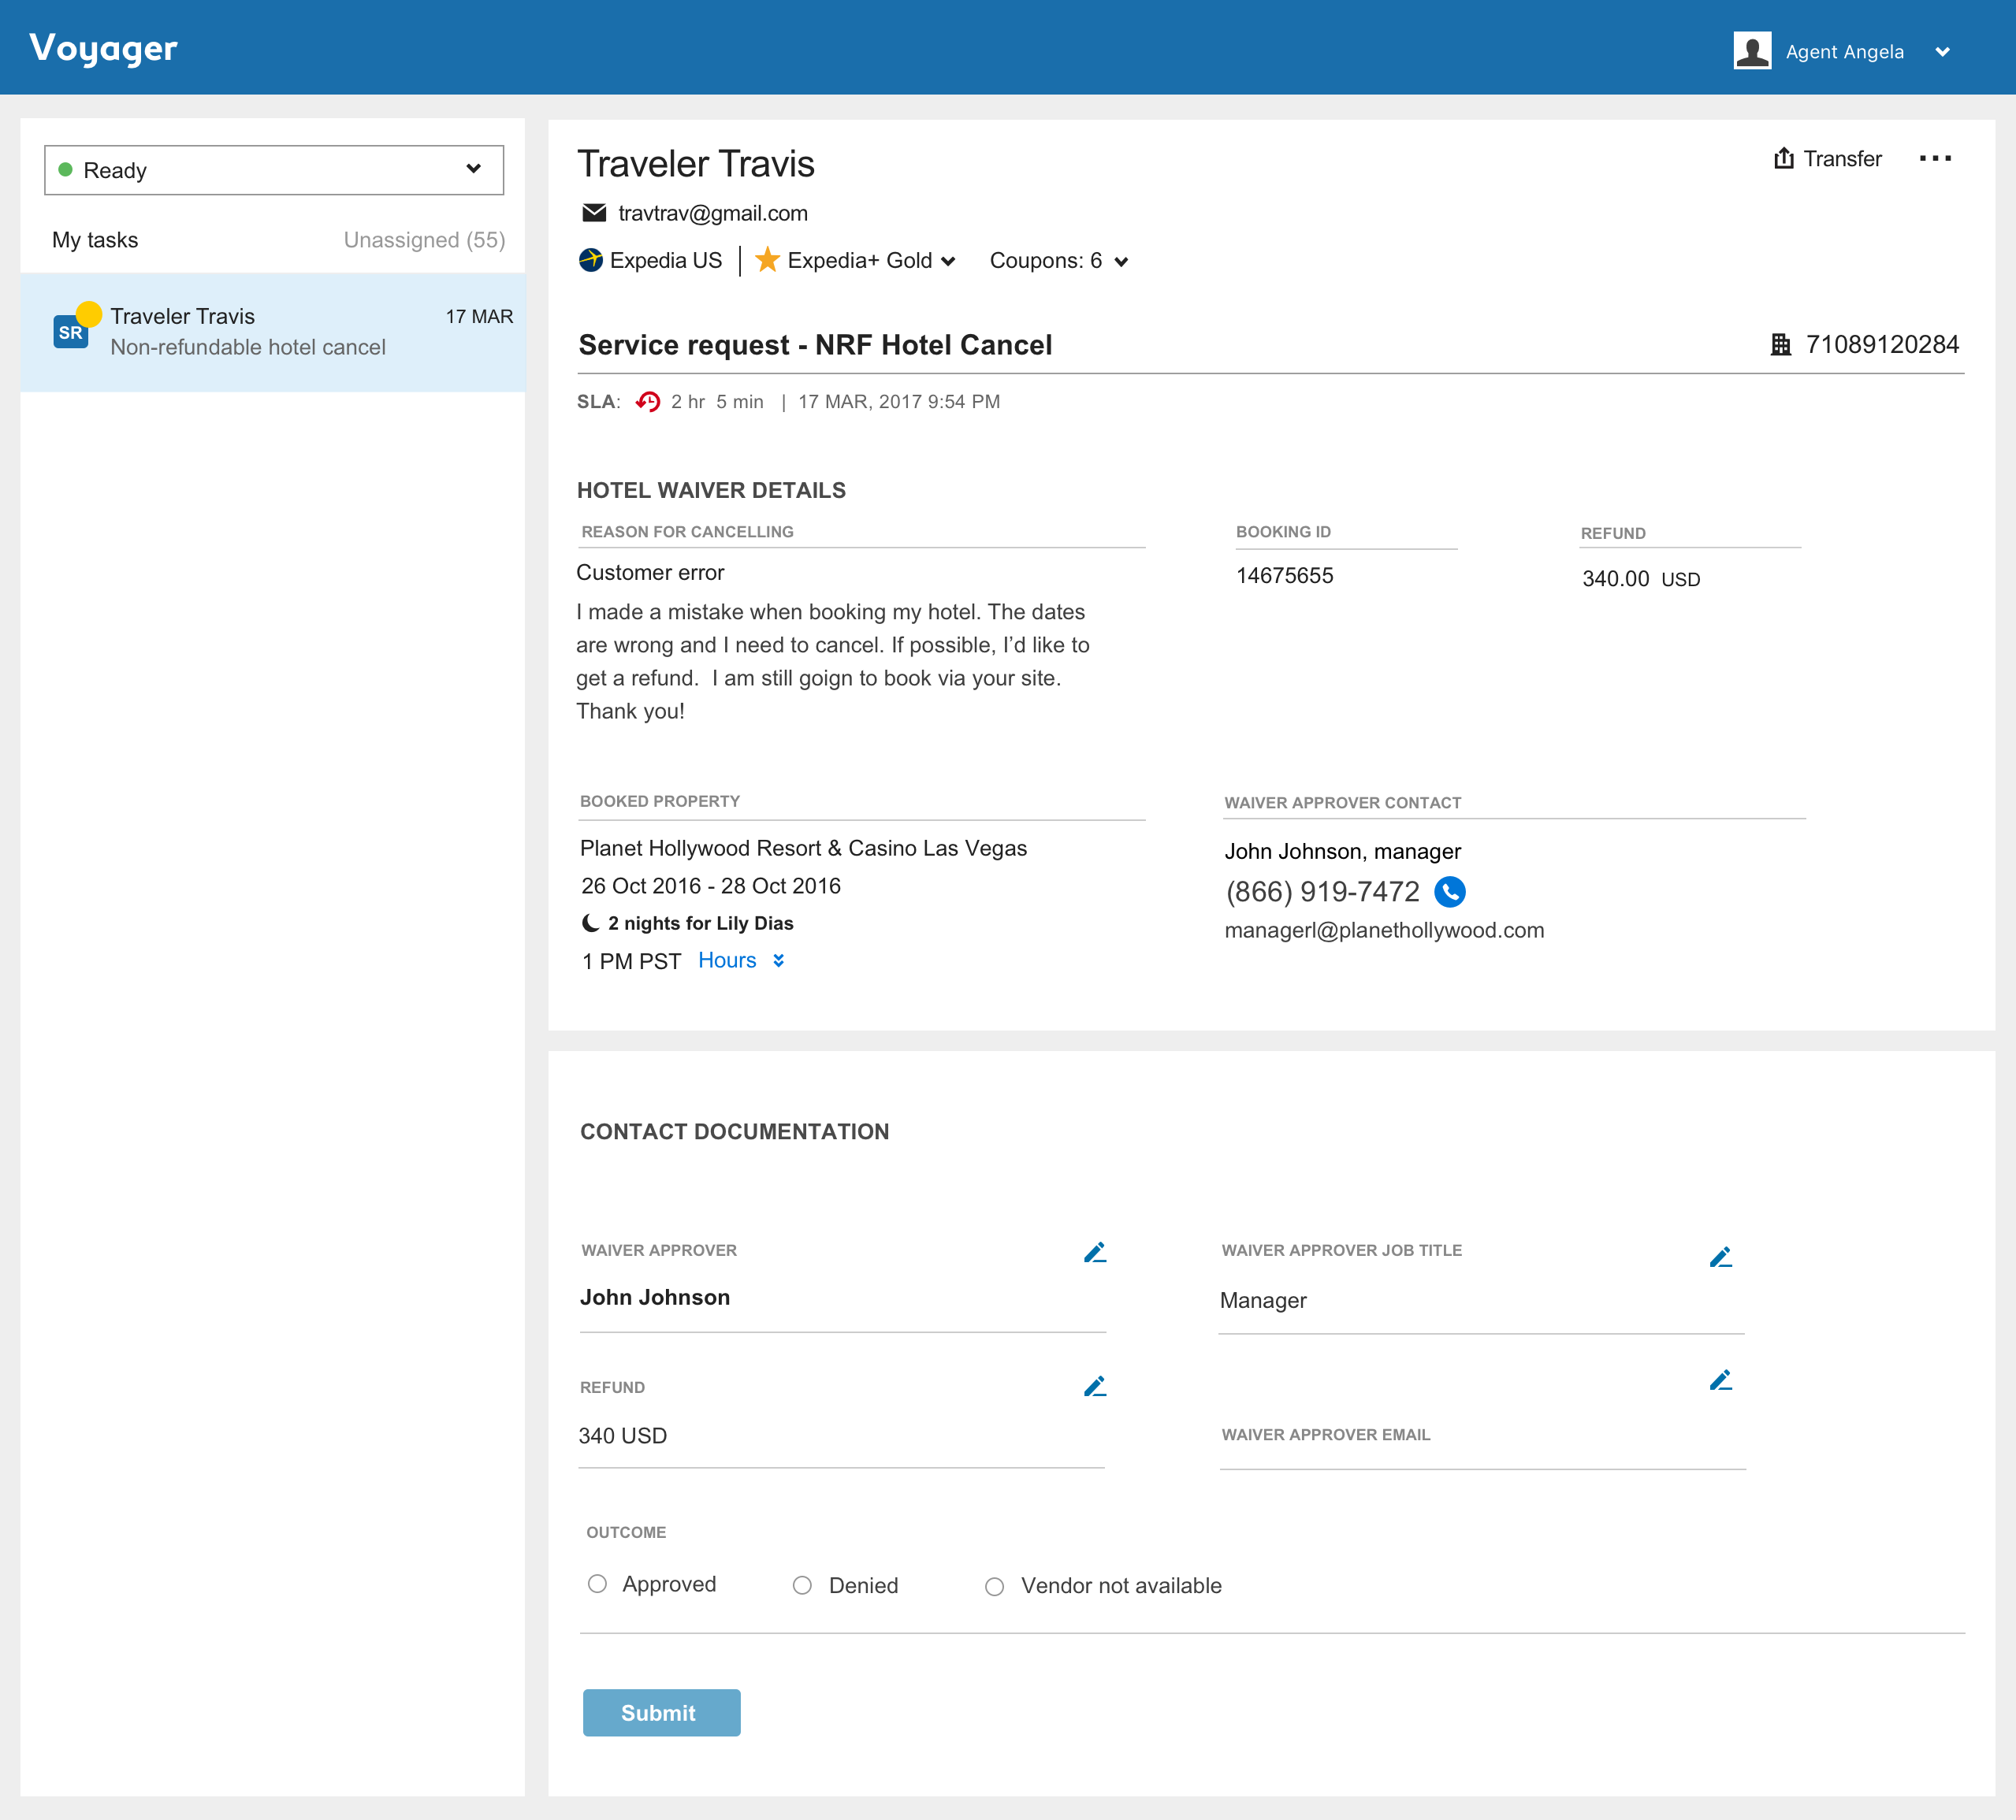Select the Approved outcome radio button
This screenshot has width=2016, height=1820.
point(597,1584)
